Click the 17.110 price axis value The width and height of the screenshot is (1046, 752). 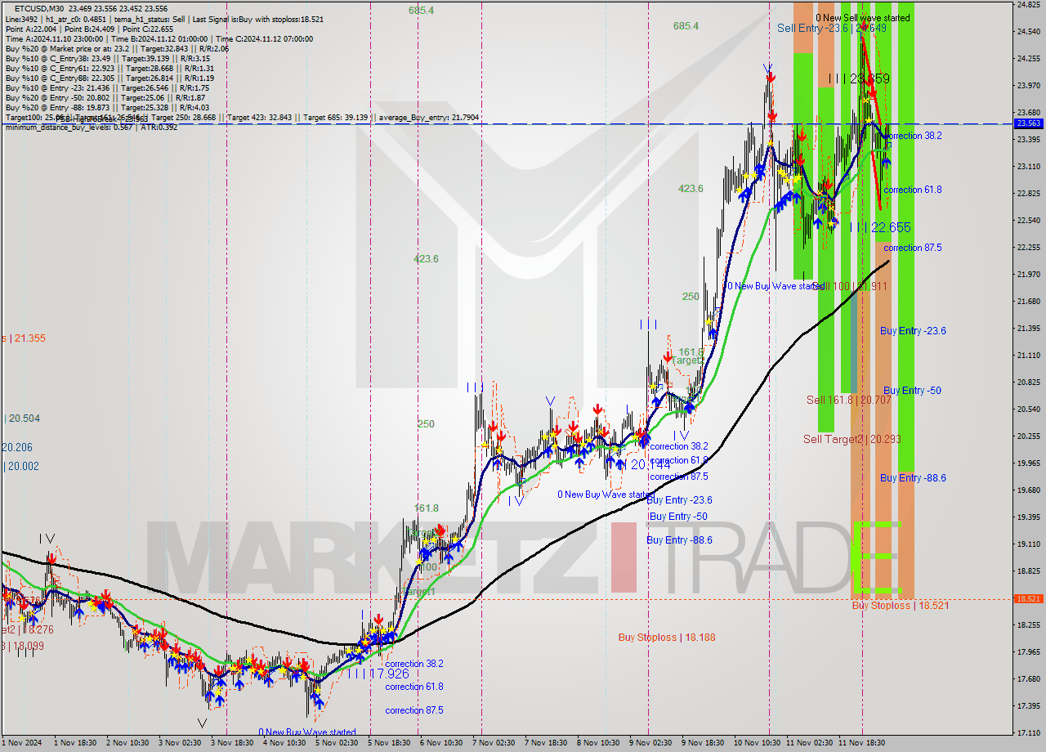point(1028,732)
